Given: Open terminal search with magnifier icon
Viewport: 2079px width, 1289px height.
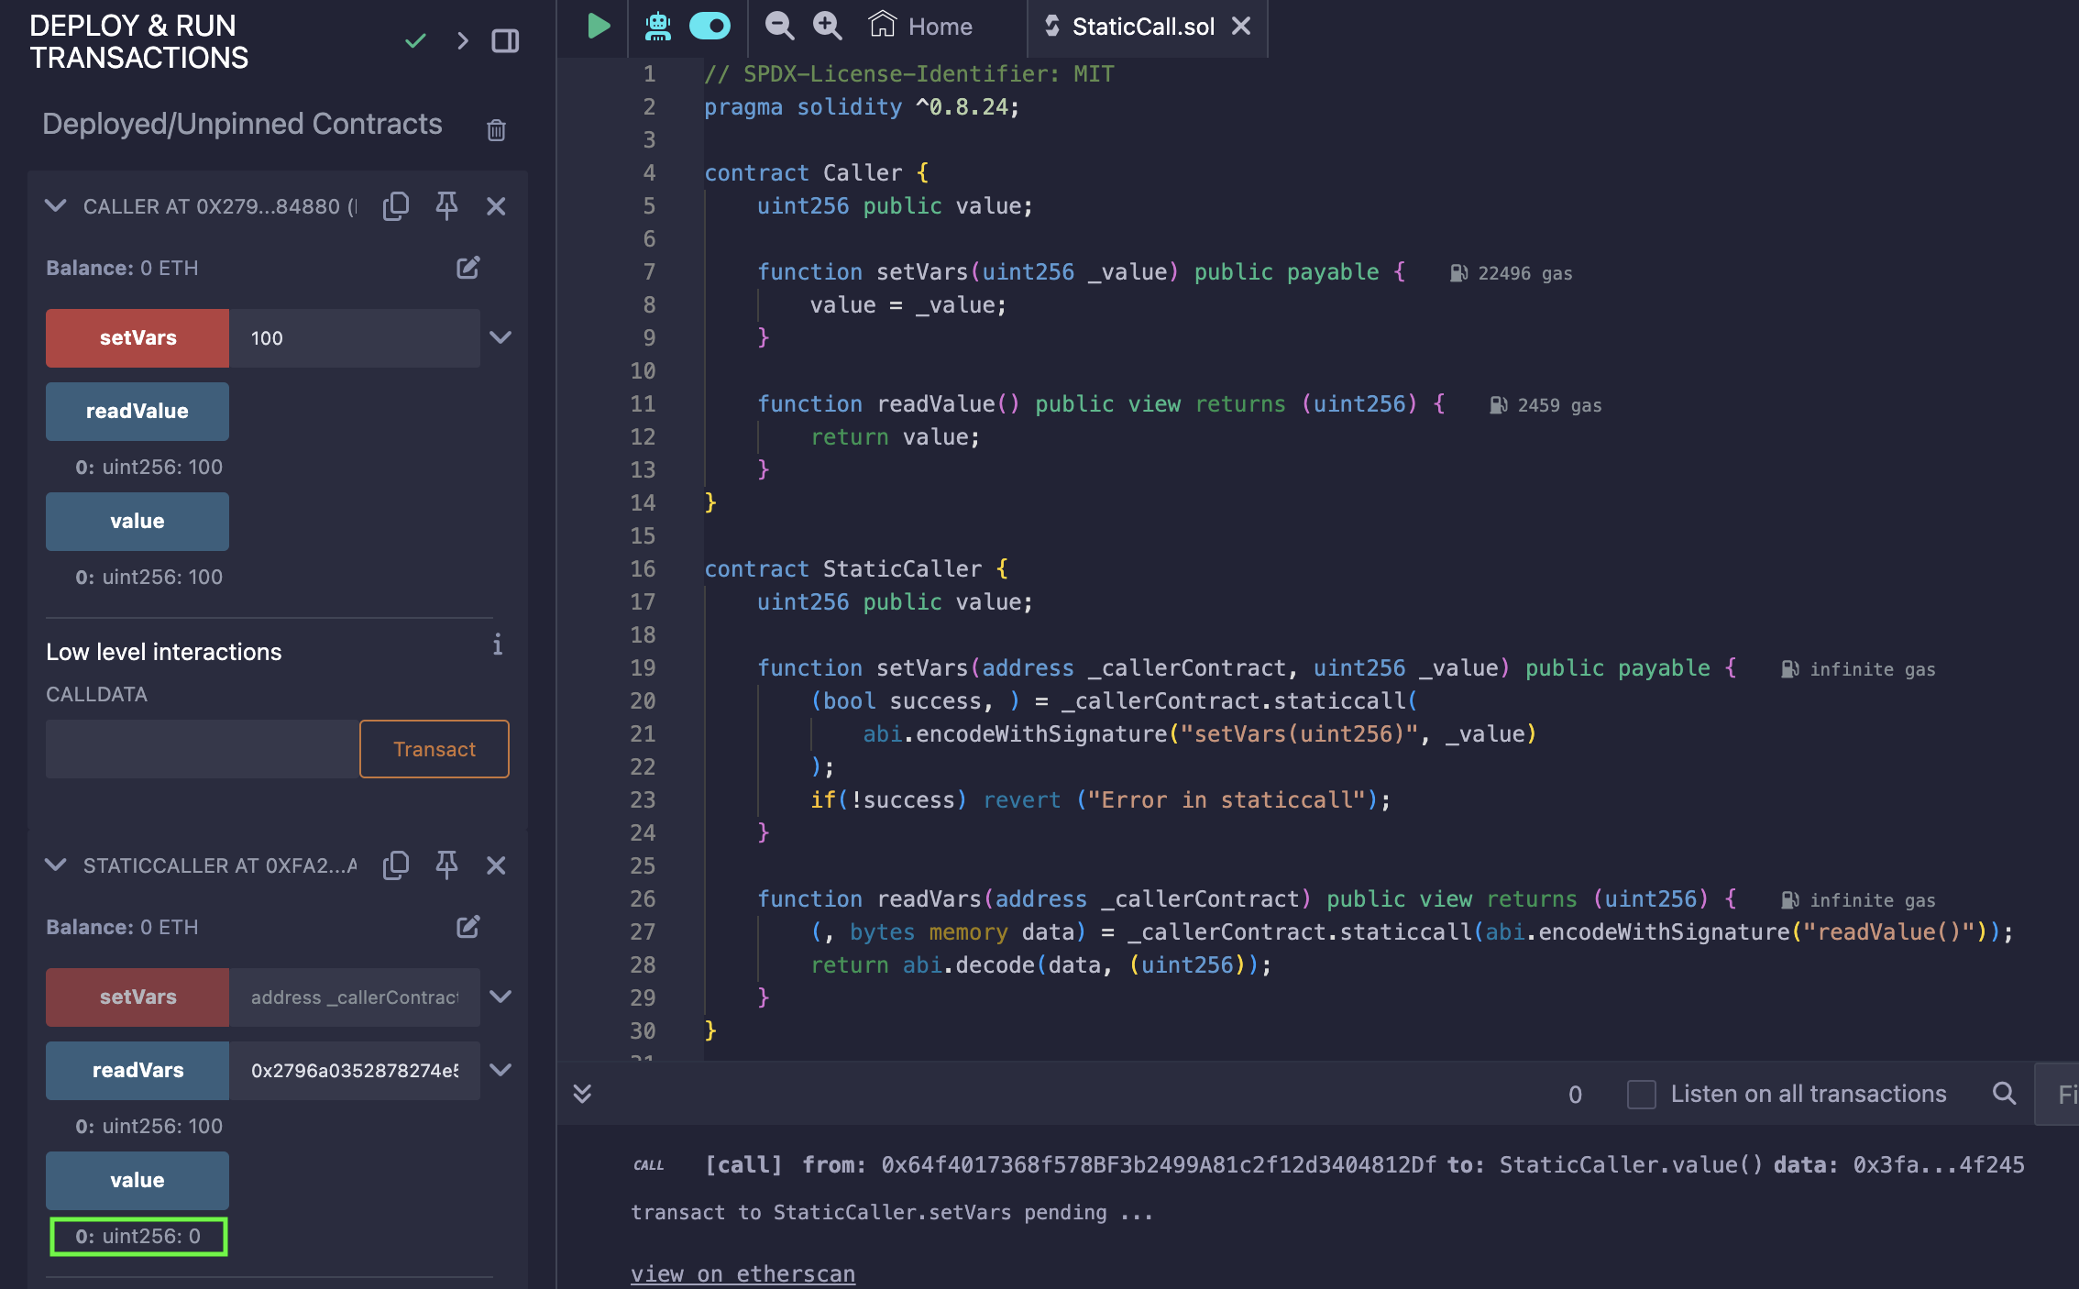Looking at the screenshot, I should coord(2004,1093).
